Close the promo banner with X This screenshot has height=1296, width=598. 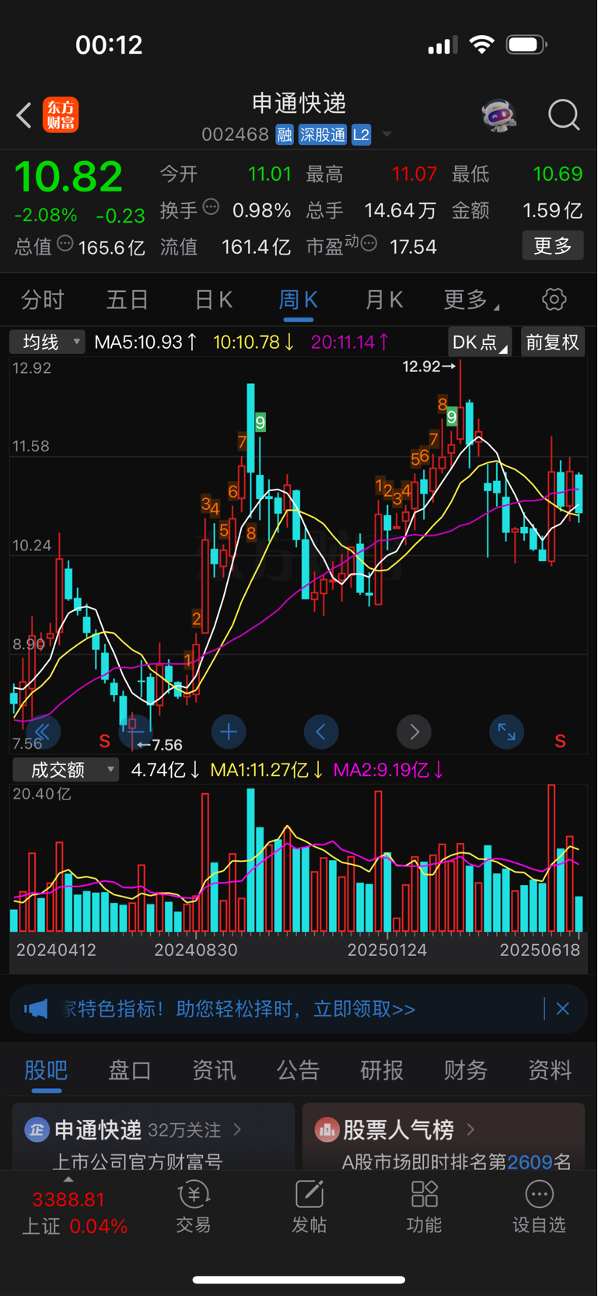click(563, 1009)
